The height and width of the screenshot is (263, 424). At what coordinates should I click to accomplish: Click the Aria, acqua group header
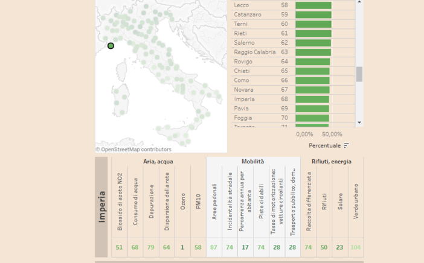coord(158,162)
